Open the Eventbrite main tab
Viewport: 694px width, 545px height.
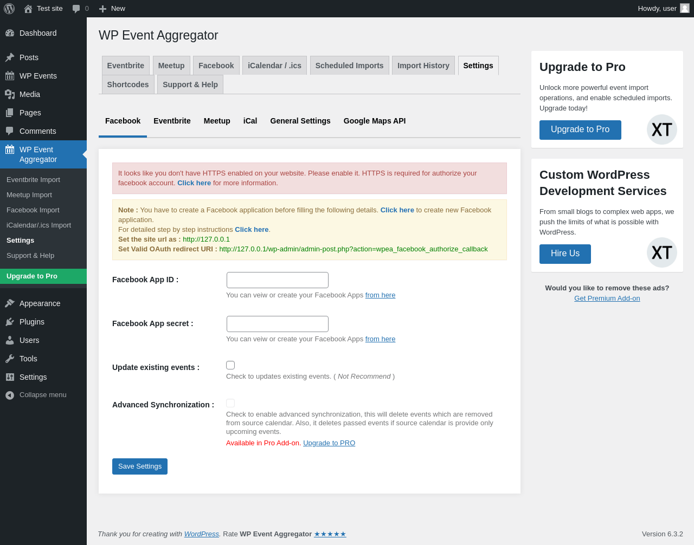click(126, 66)
